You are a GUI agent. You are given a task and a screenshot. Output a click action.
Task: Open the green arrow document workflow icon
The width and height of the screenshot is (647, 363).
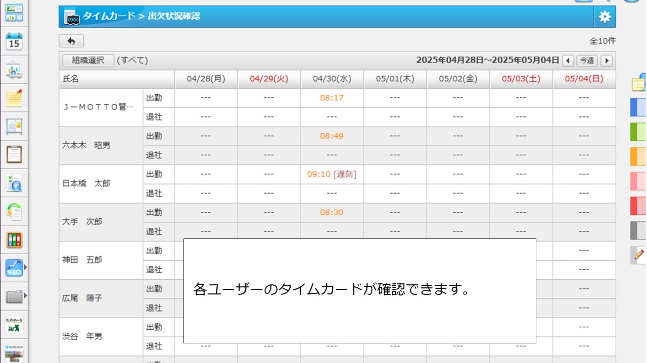coord(14,211)
